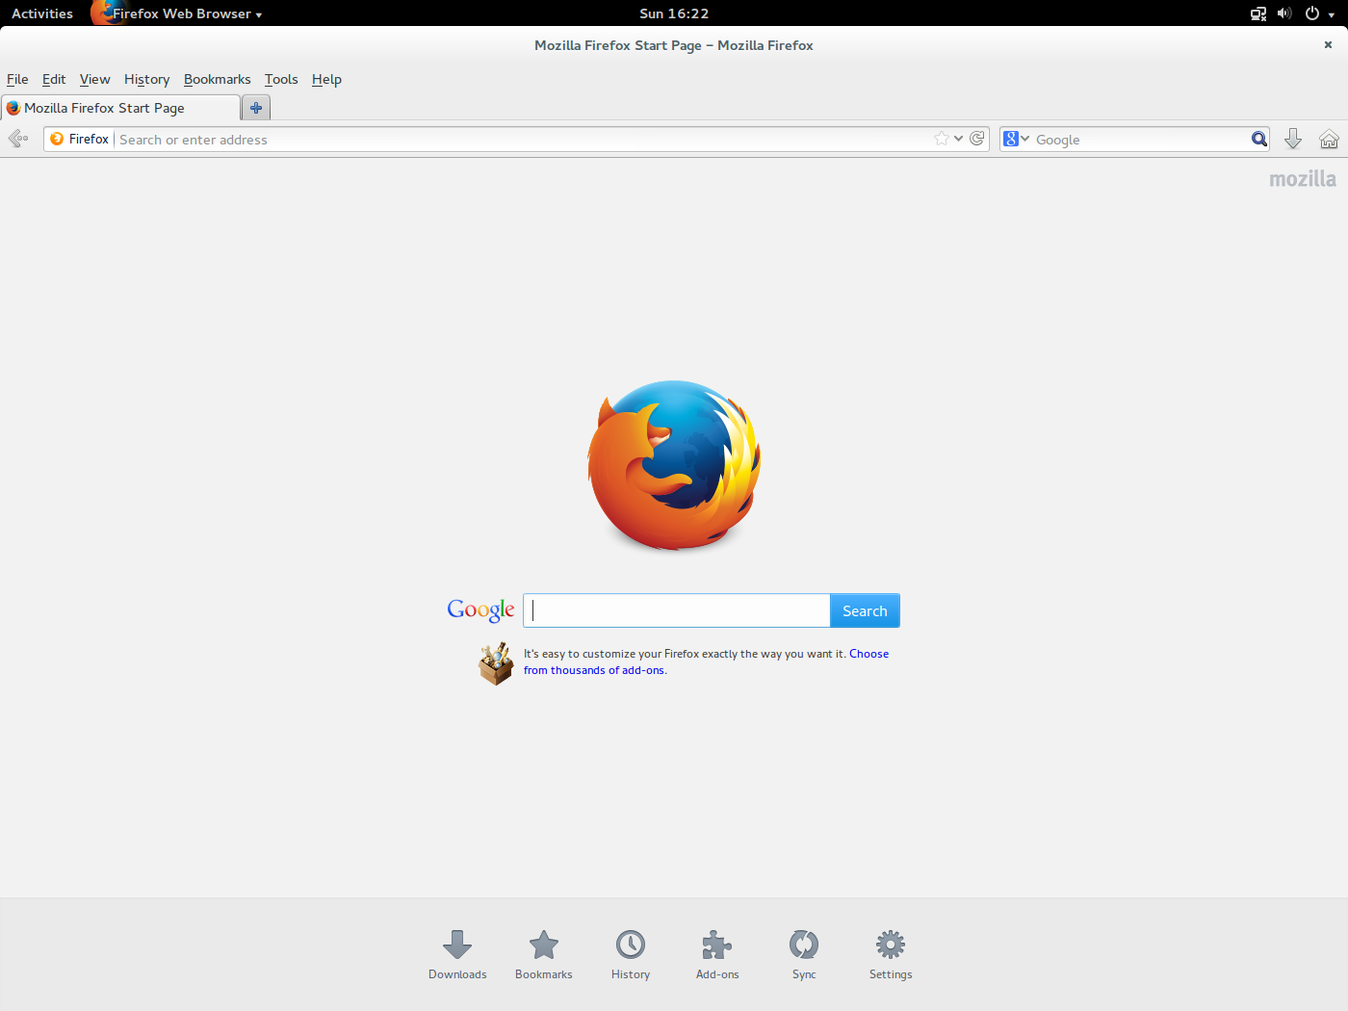
Task: Follow the choose add-ons link
Action: 594,670
